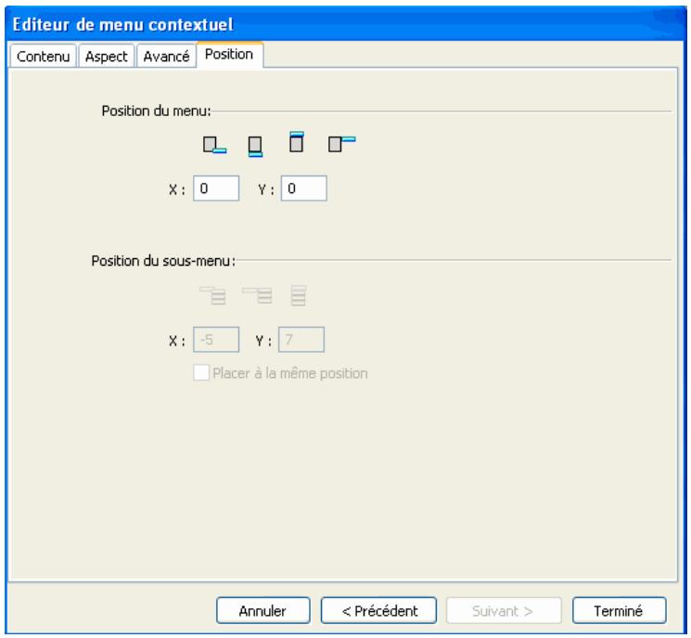
Task: Click the Annuler button
Action: tap(263, 611)
